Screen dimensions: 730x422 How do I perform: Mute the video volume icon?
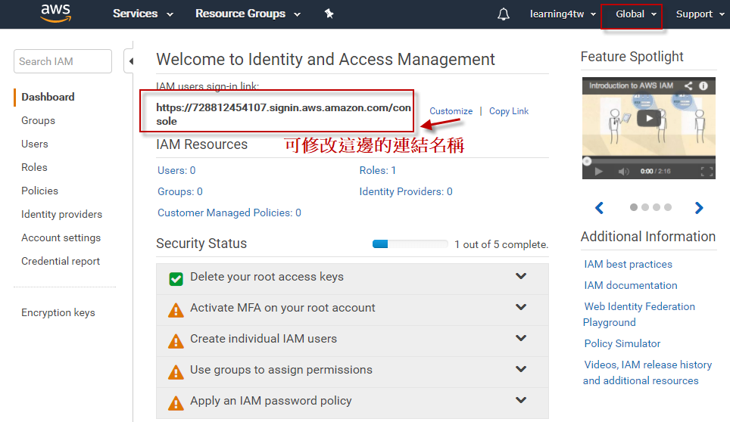pos(623,172)
